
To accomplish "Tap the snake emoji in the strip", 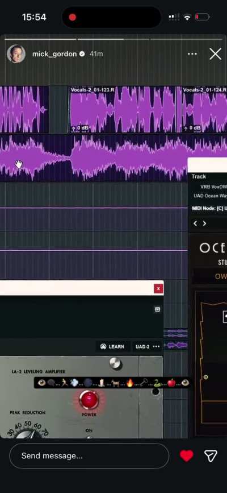I will pos(157,383).
